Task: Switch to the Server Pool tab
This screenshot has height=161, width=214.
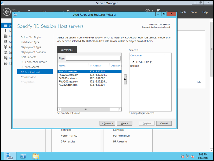Action: 67,50
